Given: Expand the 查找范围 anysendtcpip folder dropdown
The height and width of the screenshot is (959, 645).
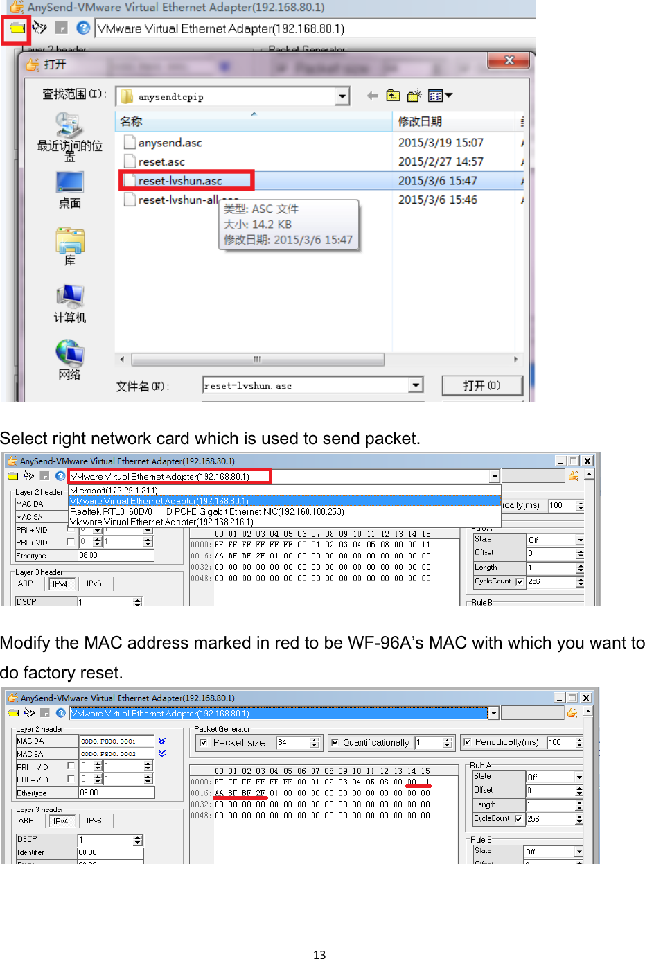Looking at the screenshot, I should (x=342, y=96).
